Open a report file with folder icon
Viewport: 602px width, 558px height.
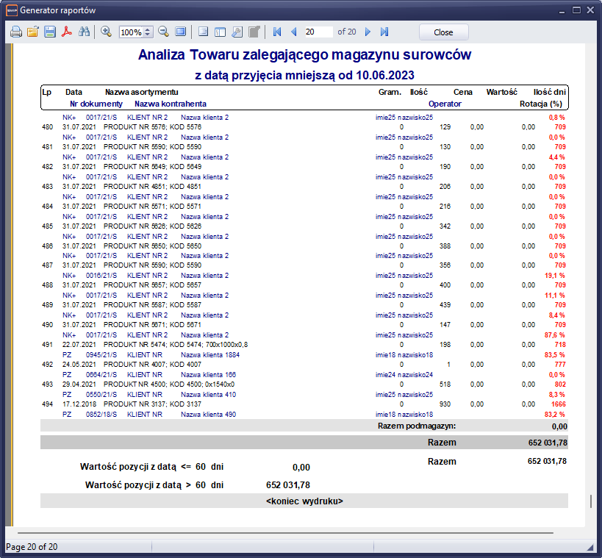[x=33, y=32]
